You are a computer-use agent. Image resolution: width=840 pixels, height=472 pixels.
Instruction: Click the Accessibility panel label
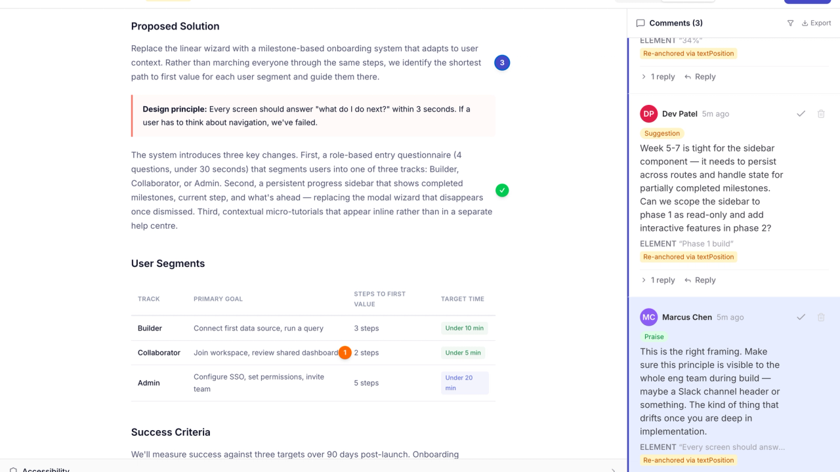(x=46, y=470)
